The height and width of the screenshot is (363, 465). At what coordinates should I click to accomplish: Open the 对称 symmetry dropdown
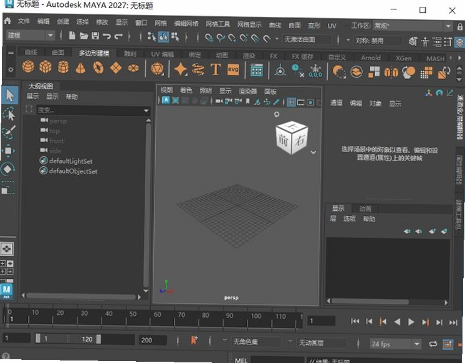tap(378, 40)
